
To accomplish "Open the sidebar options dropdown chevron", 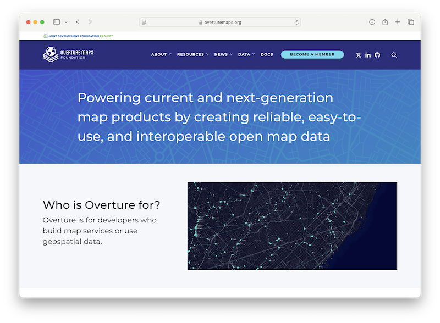I will tap(66, 22).
